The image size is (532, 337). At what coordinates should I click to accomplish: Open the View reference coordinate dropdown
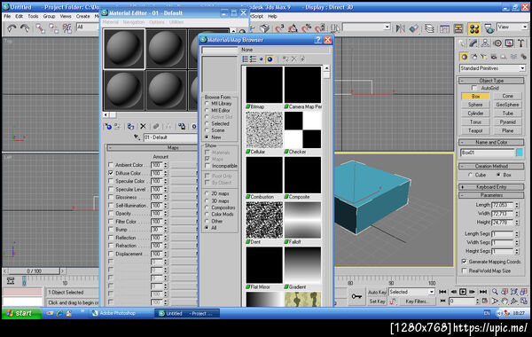(x=512, y=27)
